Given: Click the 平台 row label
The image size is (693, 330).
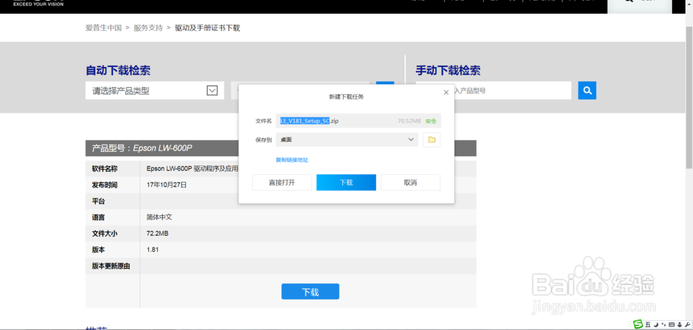Looking at the screenshot, I should [x=98, y=201].
